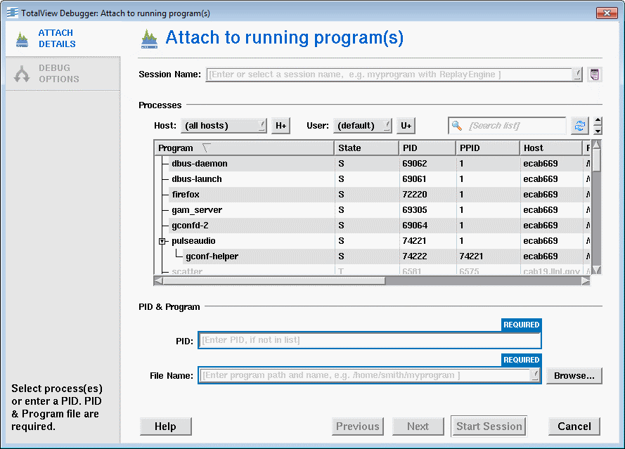
Task: Sort by the PID column header
Action: pos(427,148)
